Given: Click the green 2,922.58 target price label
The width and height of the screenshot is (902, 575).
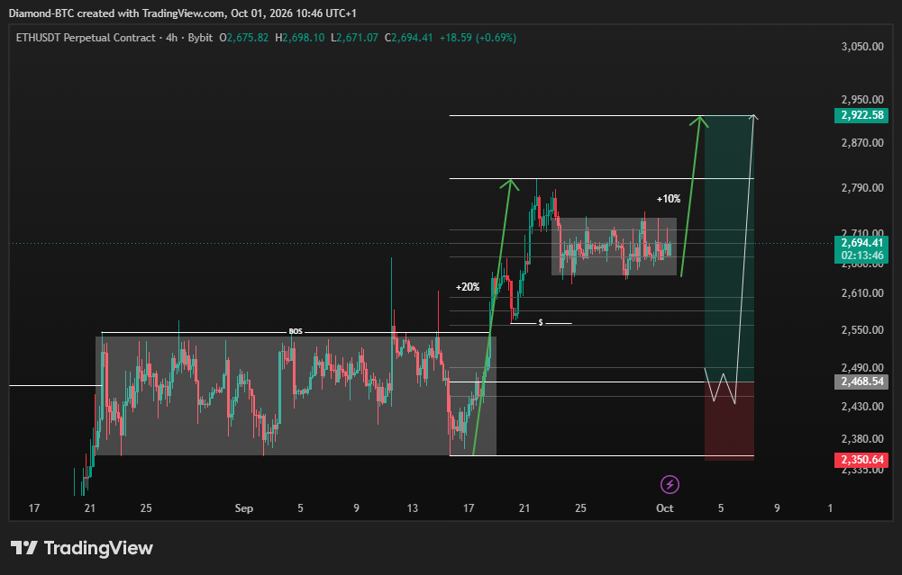Looking at the screenshot, I should point(861,115).
